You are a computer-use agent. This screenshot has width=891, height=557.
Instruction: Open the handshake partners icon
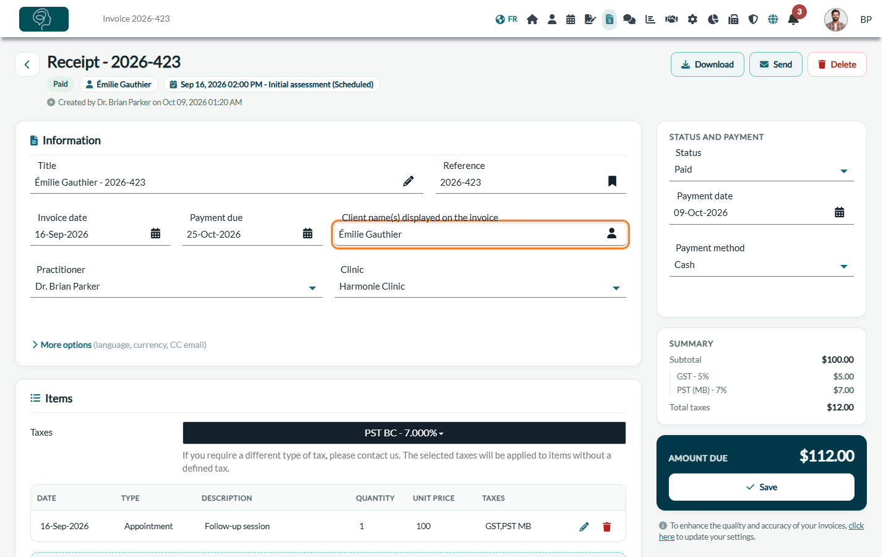(x=671, y=19)
